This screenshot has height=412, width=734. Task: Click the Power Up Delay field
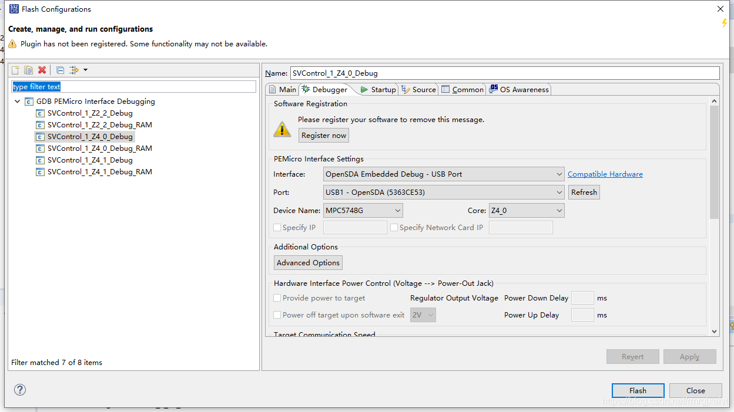[x=582, y=315]
